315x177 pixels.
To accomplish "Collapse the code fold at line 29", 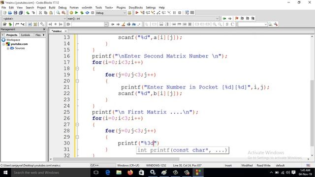I will point(77,137).
